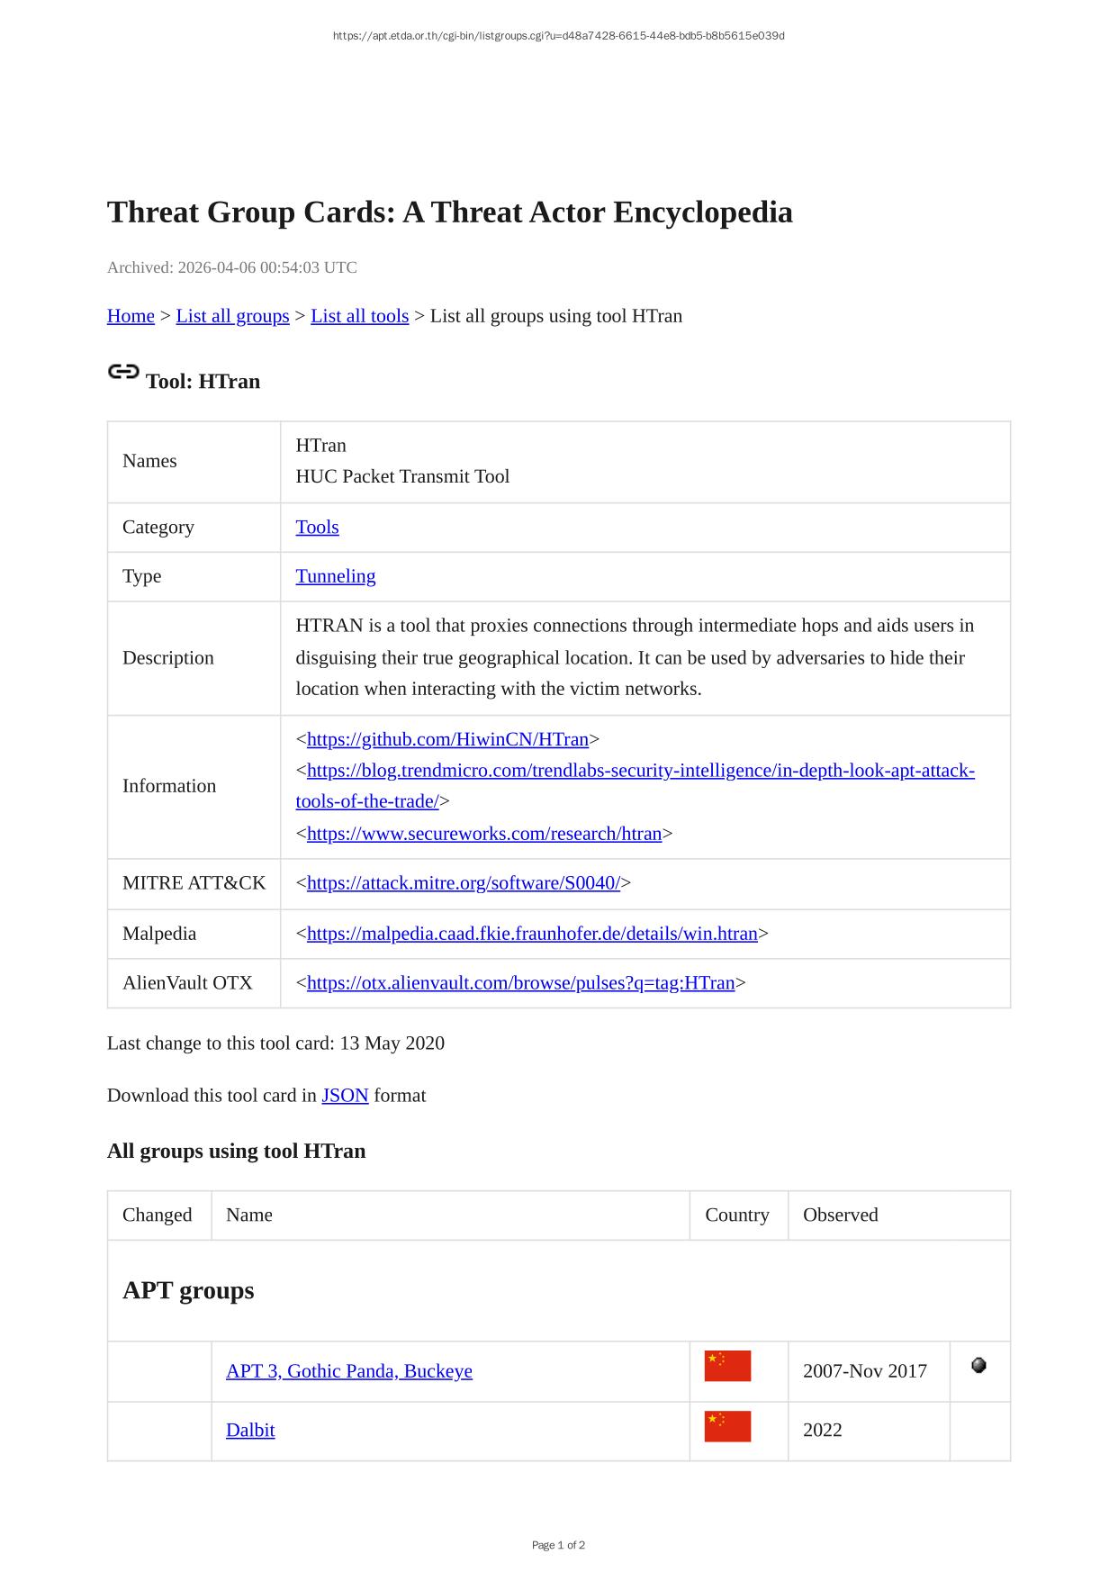Click the Observed column header

840,1215
